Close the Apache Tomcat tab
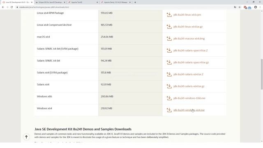The height and width of the screenshot is (148, 263). click(97, 2)
